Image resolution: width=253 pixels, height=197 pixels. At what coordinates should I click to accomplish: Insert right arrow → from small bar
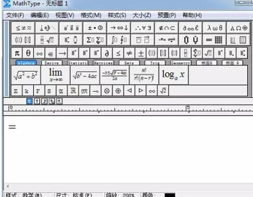tap(62, 53)
